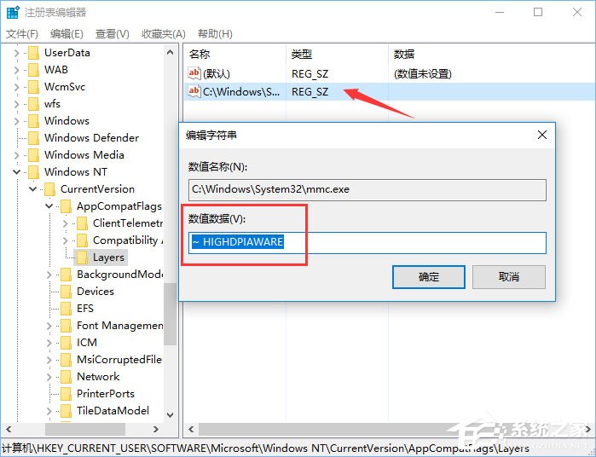Screen dimensions: 596x457
Task: Select the PrinterPorts folder icon
Action: (x=67, y=394)
